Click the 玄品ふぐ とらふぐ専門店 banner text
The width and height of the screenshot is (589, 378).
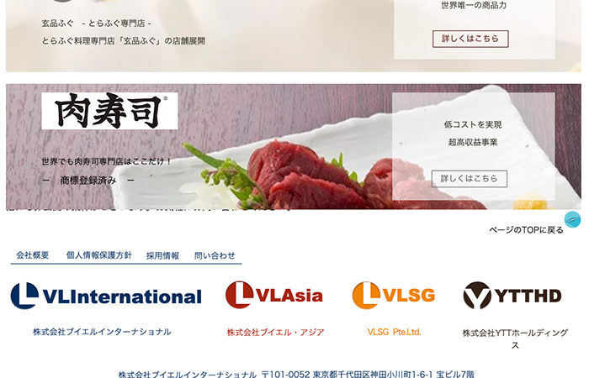point(96,24)
